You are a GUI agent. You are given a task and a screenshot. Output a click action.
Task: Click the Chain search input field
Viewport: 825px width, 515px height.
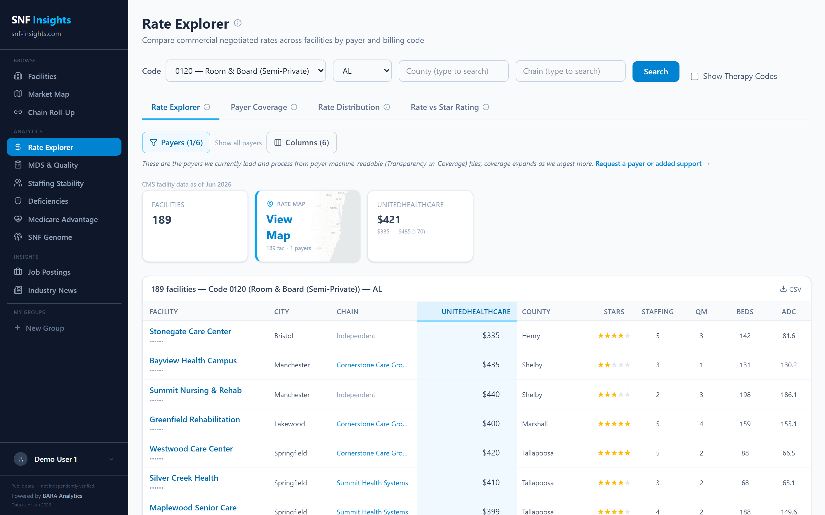click(570, 71)
